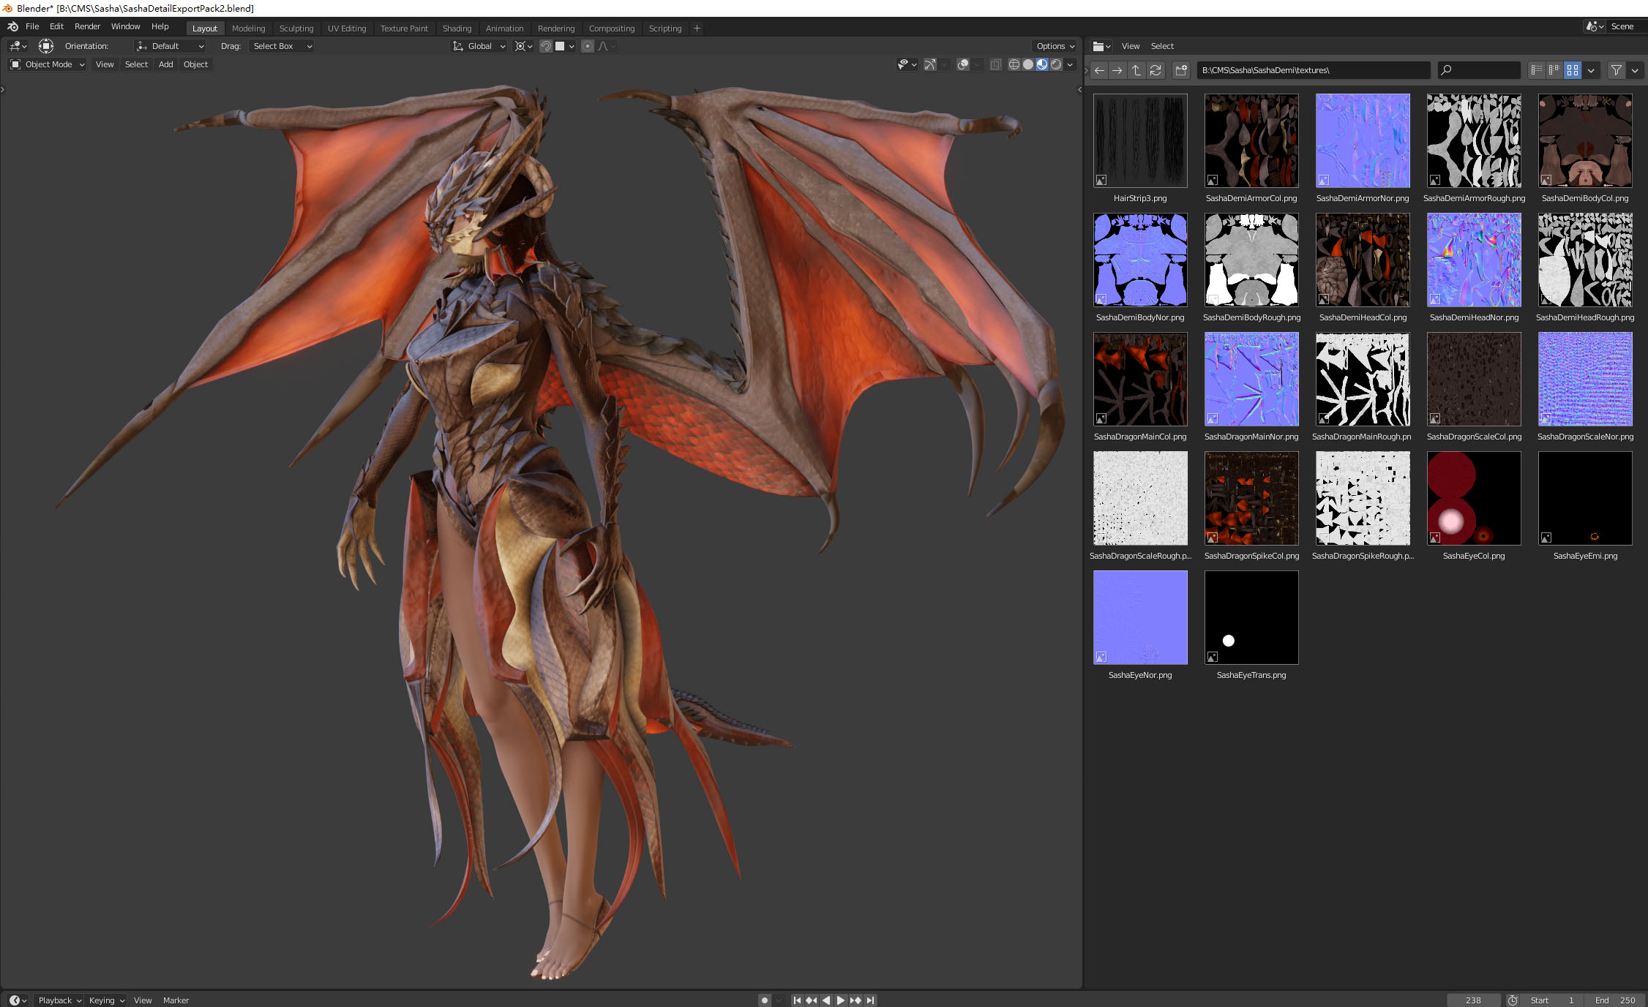Click the Options button top-right viewport
The height and width of the screenshot is (1007, 1648).
pos(1051,46)
